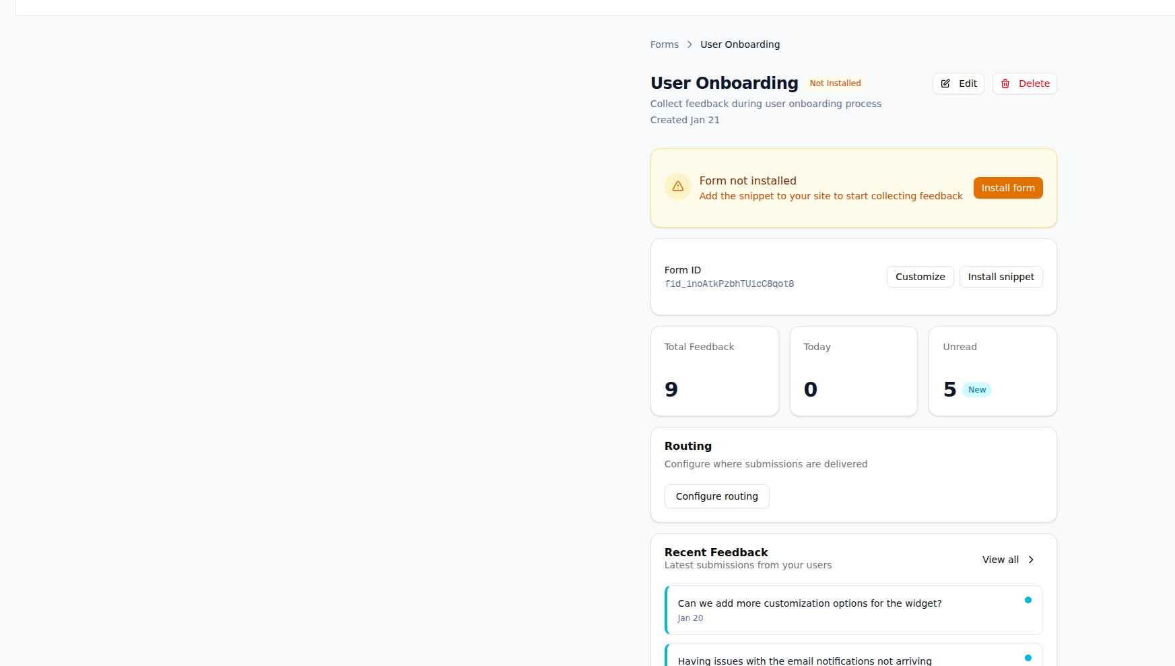Open the Customize panel

click(x=920, y=277)
